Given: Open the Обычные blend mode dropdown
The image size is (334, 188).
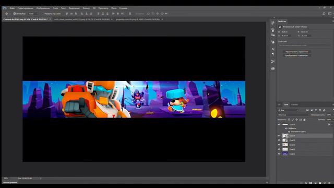Looking at the screenshot, I should tap(293, 115).
